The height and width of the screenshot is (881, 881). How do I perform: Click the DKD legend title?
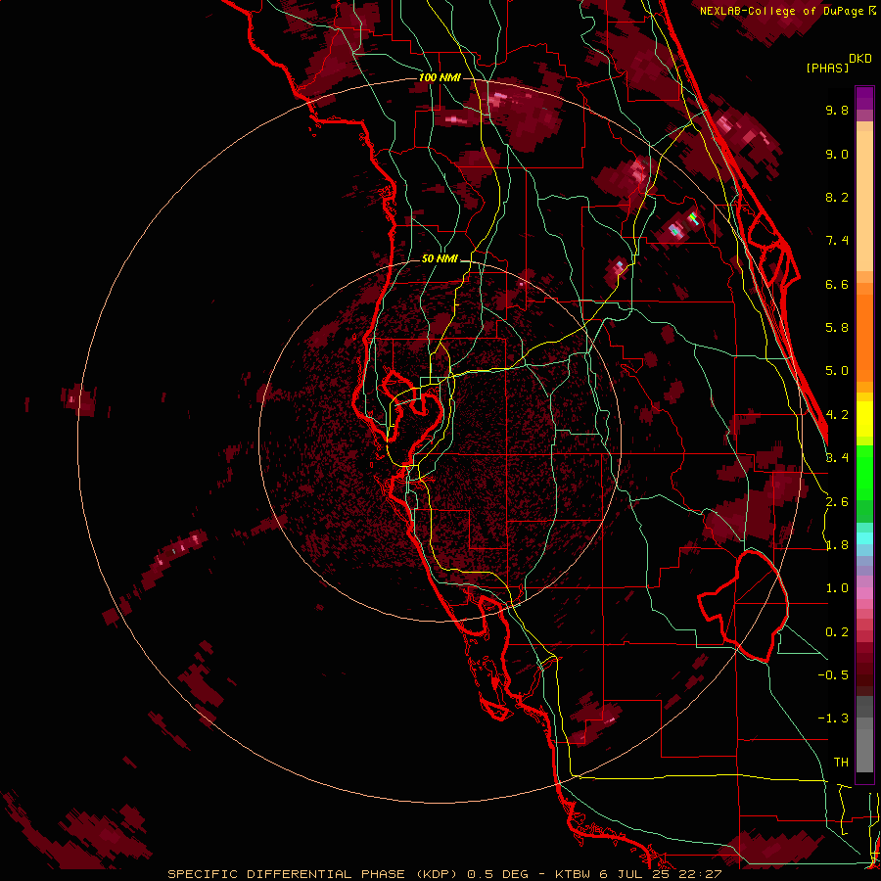[x=860, y=59]
